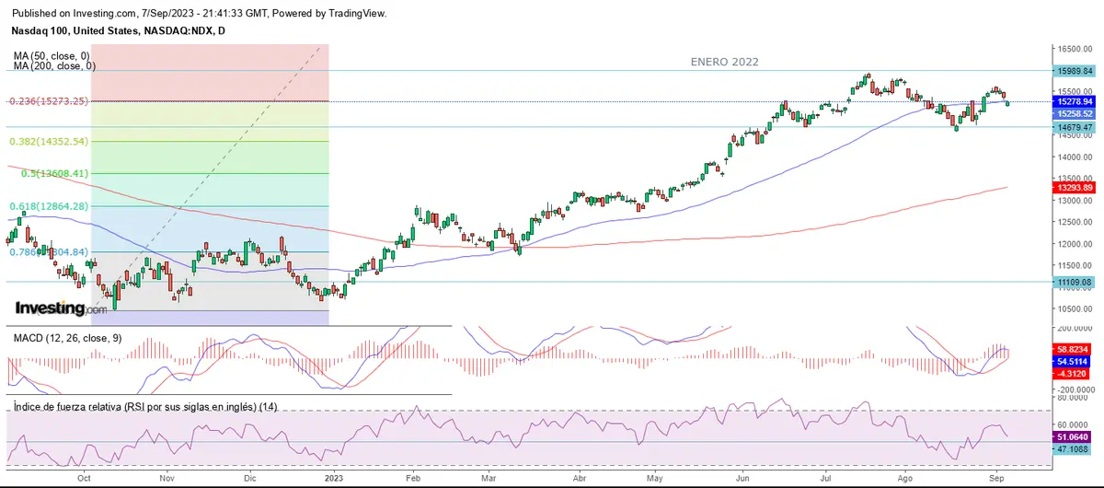Select the 0.236 Fibonacci level label
Viewport: 1104px width, 488px height.
50,101
